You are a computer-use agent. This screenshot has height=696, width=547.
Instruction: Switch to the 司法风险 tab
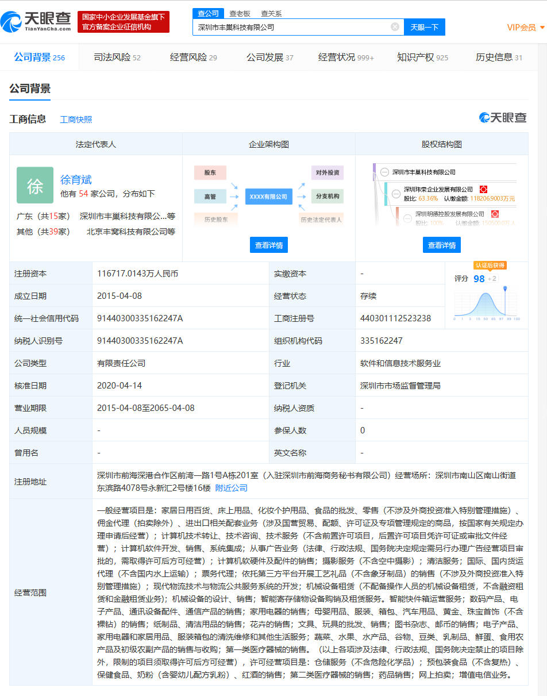pyautogui.click(x=117, y=57)
